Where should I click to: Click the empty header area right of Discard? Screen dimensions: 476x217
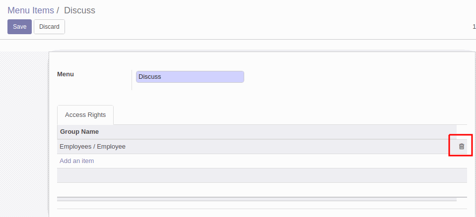[267, 27]
